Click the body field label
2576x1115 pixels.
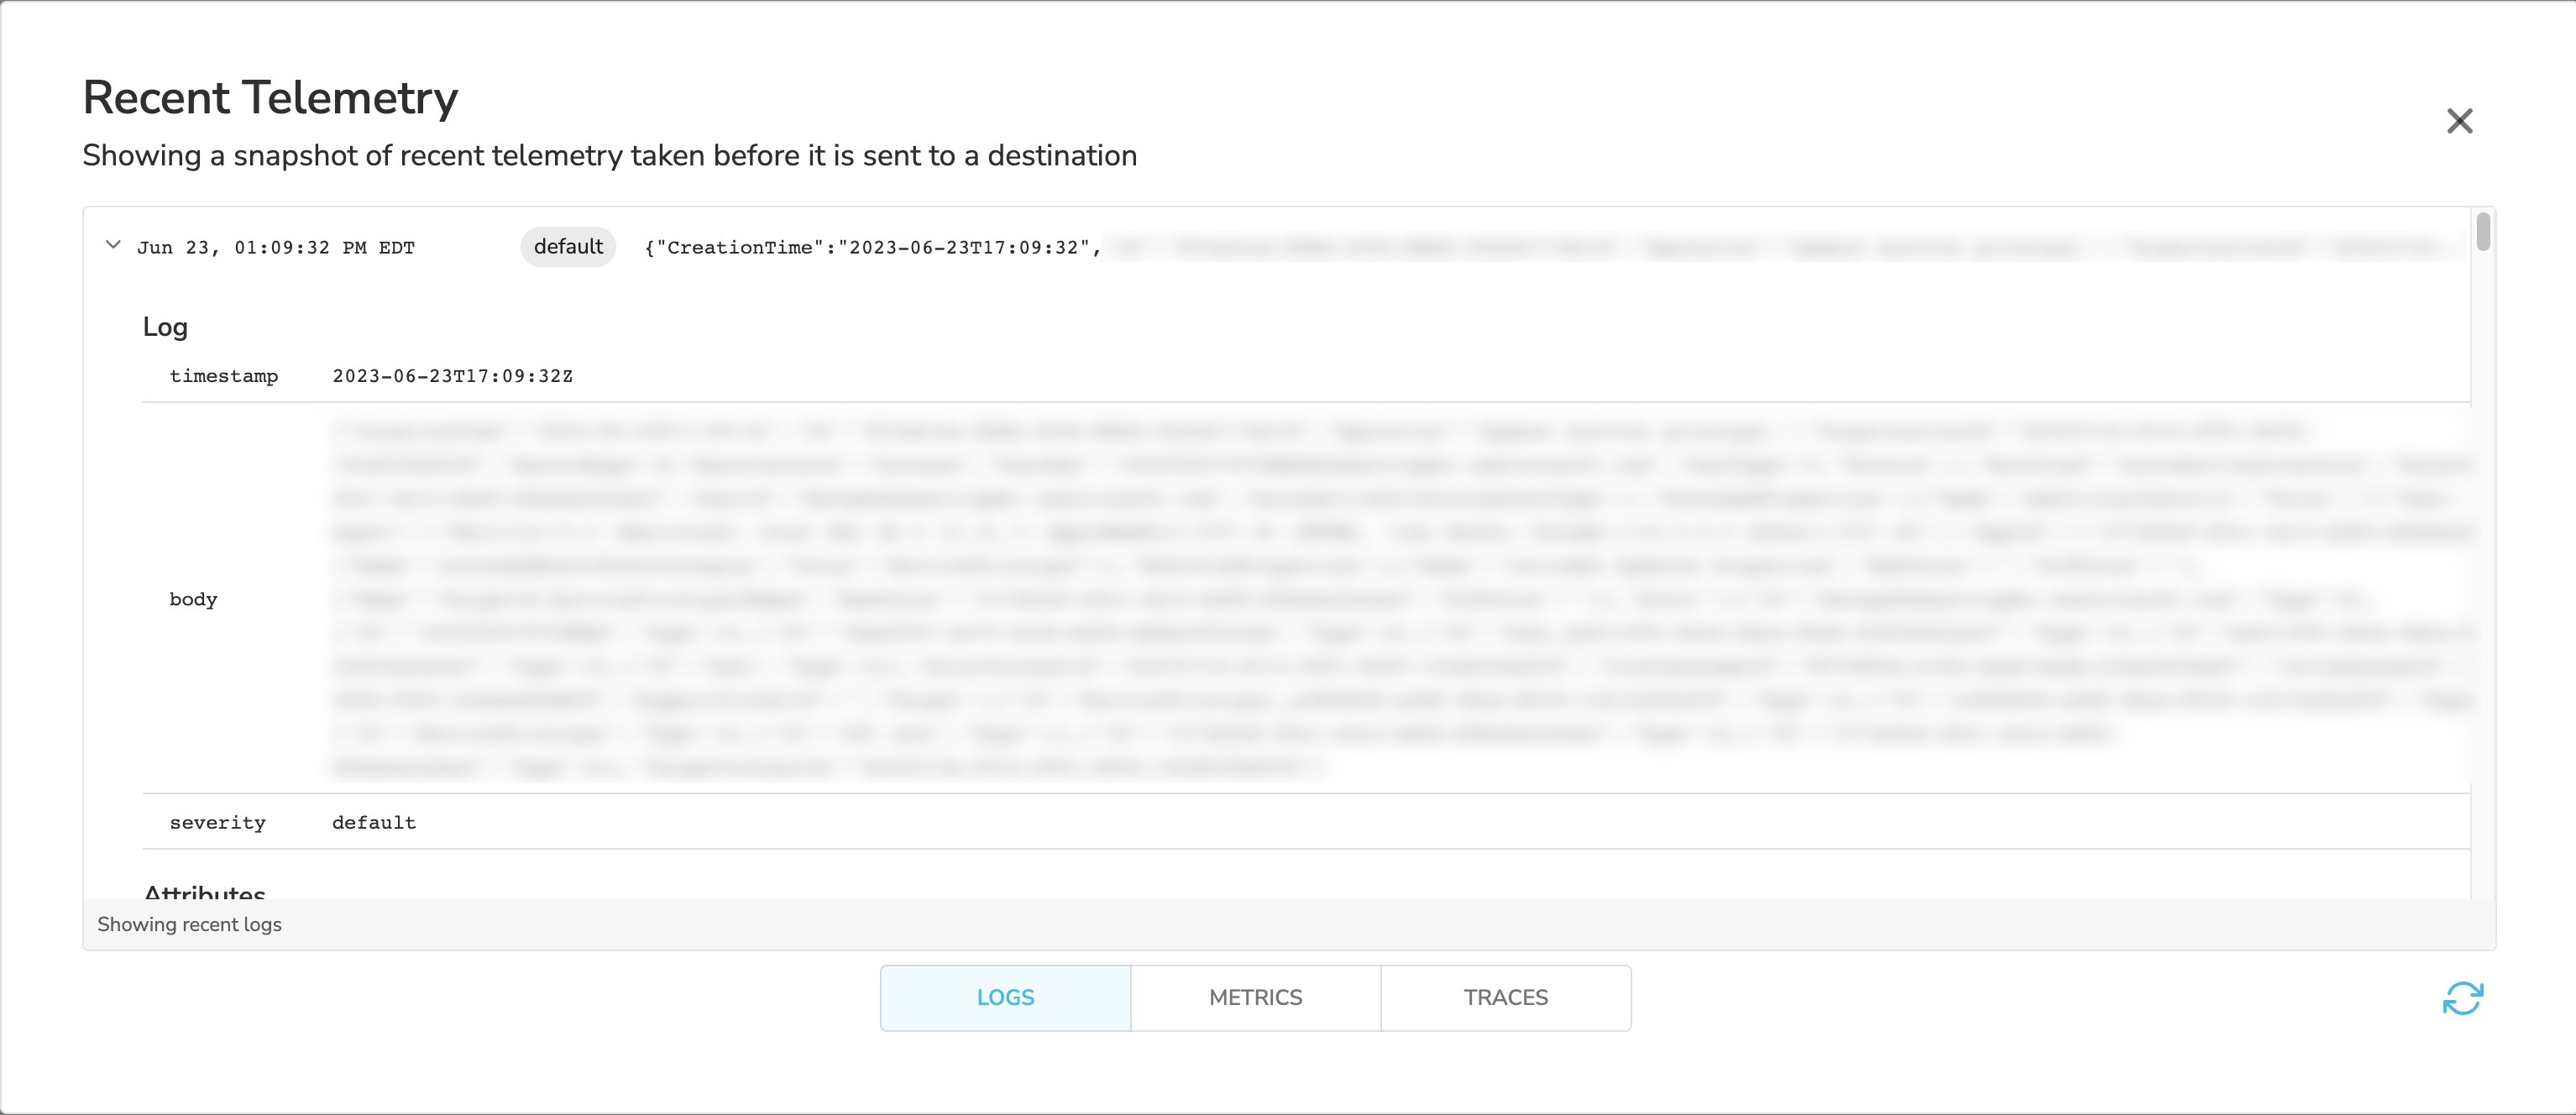click(193, 599)
